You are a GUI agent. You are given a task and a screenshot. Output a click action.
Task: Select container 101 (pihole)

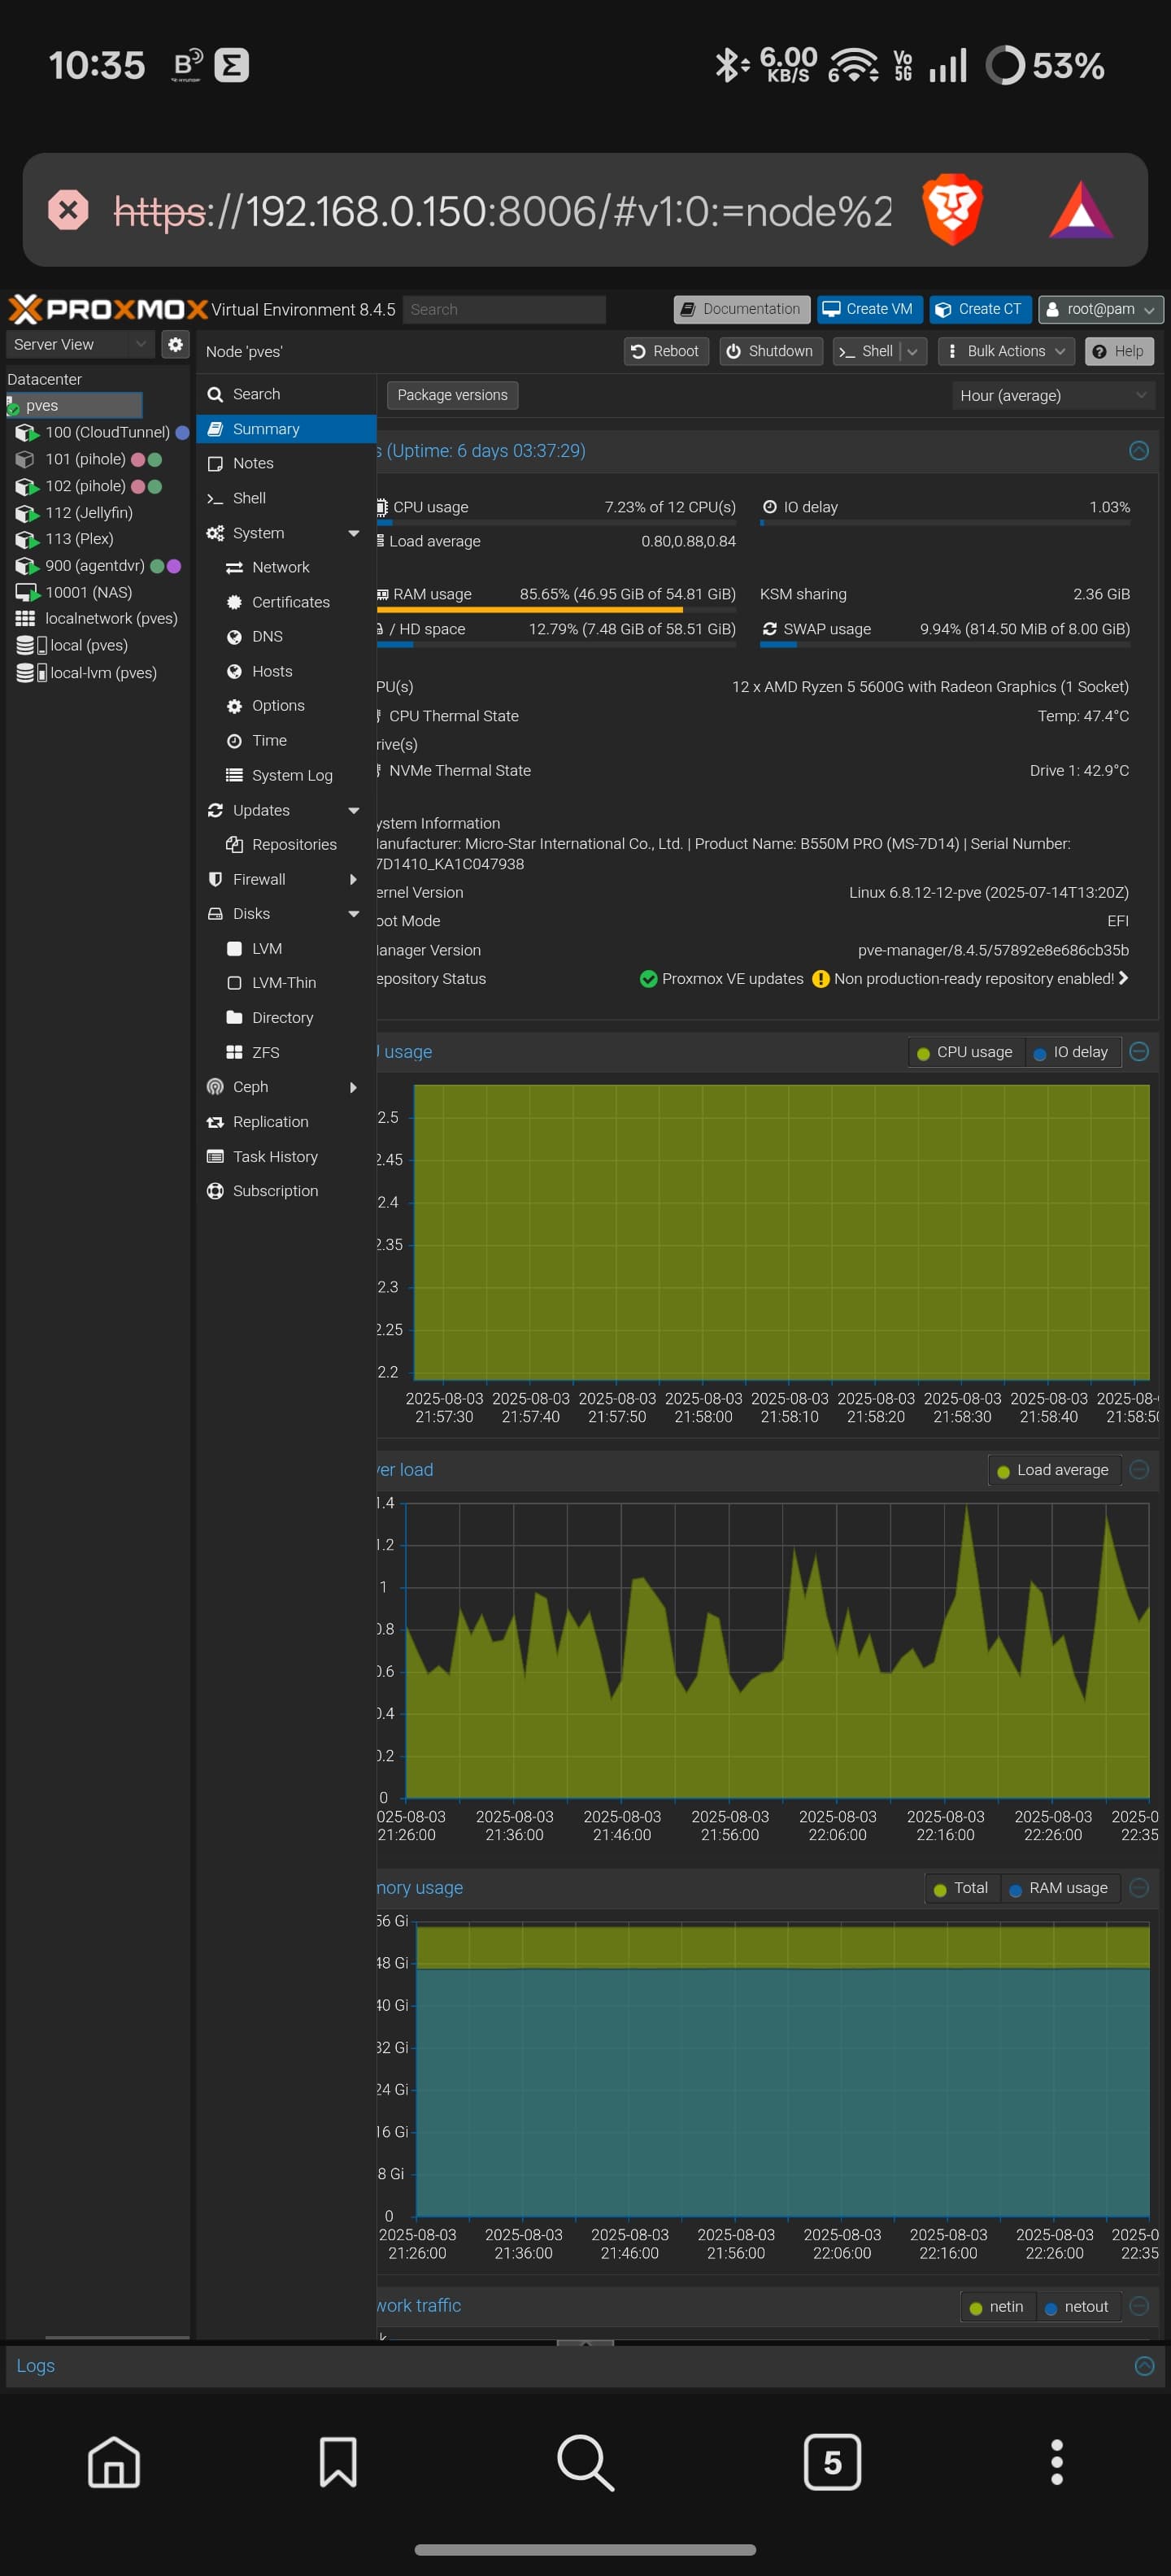[85, 459]
